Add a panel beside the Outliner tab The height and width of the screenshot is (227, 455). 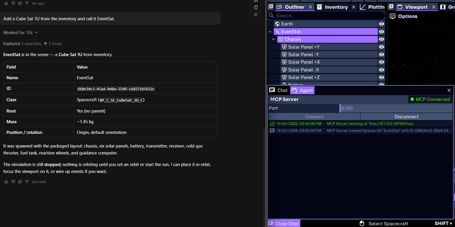[271, 7]
